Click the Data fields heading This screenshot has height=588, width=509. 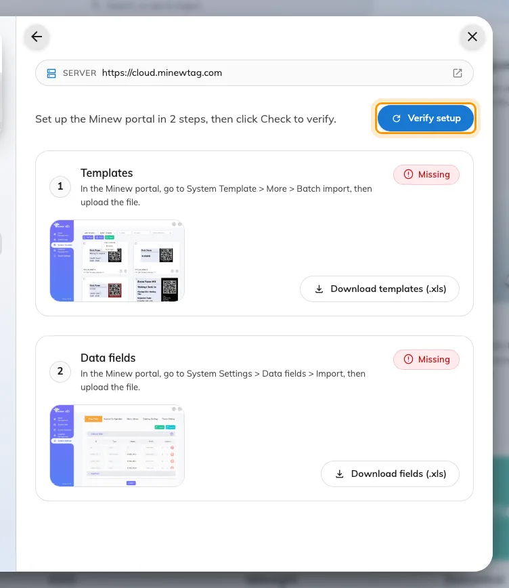click(108, 358)
